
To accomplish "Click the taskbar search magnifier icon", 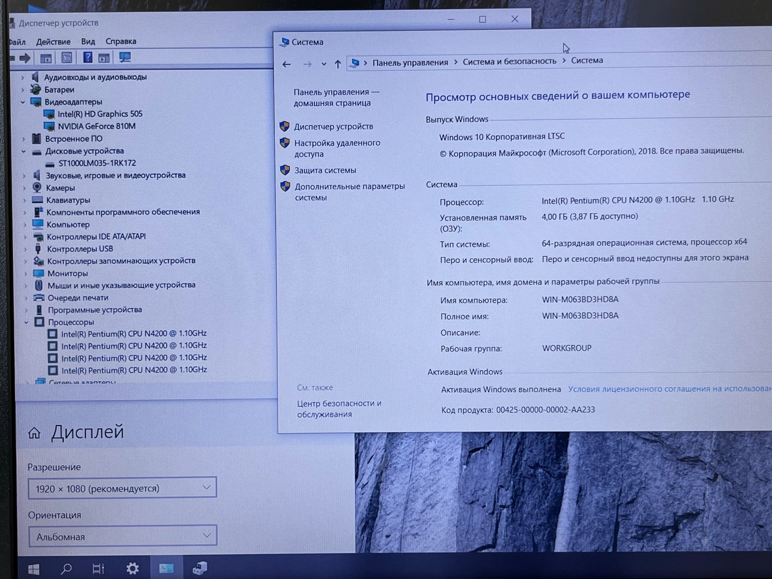I will (66, 569).
